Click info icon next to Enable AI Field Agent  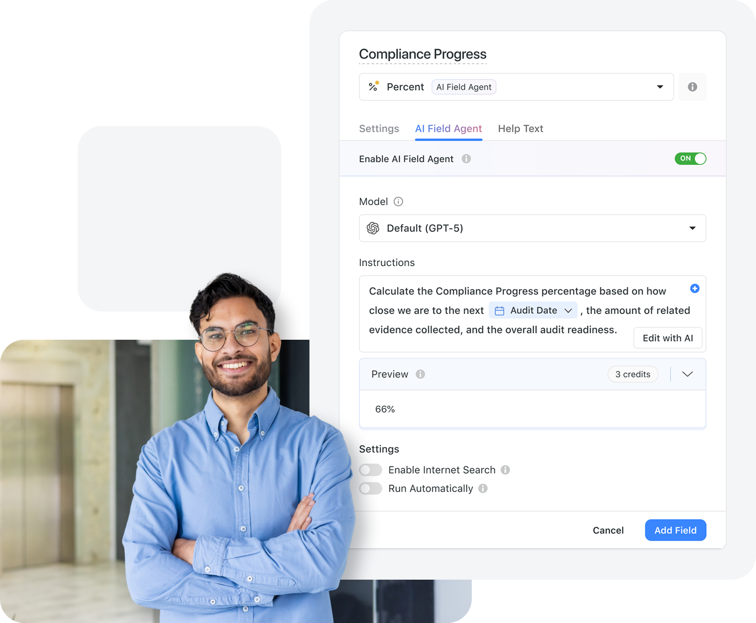466,159
